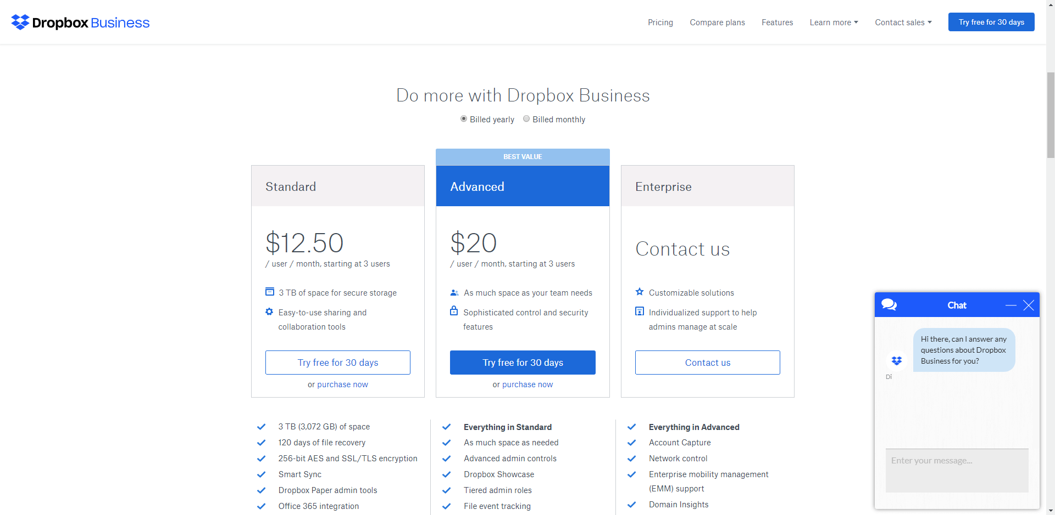Image resolution: width=1055 pixels, height=515 pixels.
Task: Click the Dropbox Business logo
Action: [x=80, y=22]
